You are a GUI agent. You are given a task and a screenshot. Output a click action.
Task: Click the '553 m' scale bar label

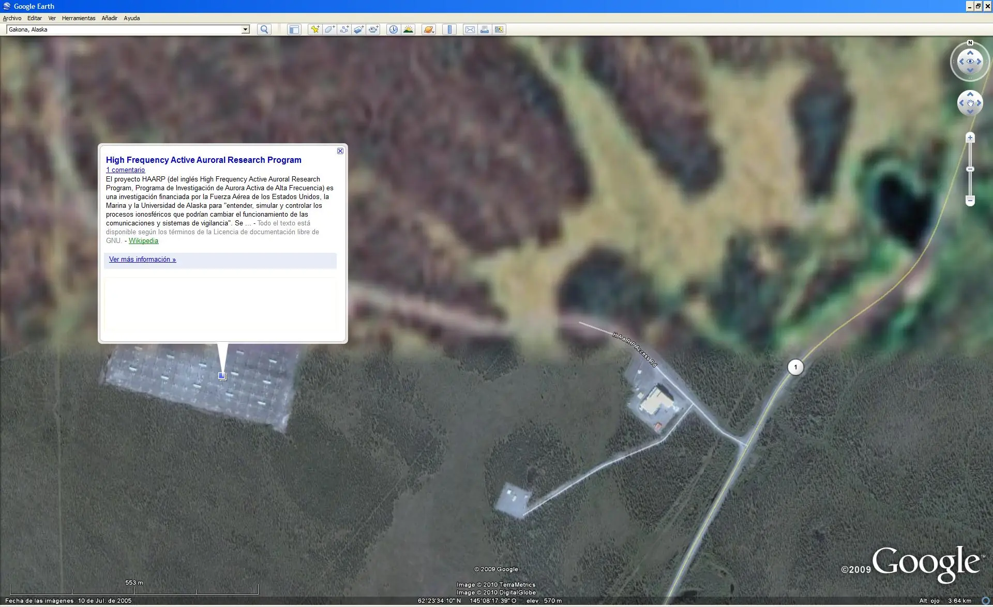pyautogui.click(x=134, y=583)
